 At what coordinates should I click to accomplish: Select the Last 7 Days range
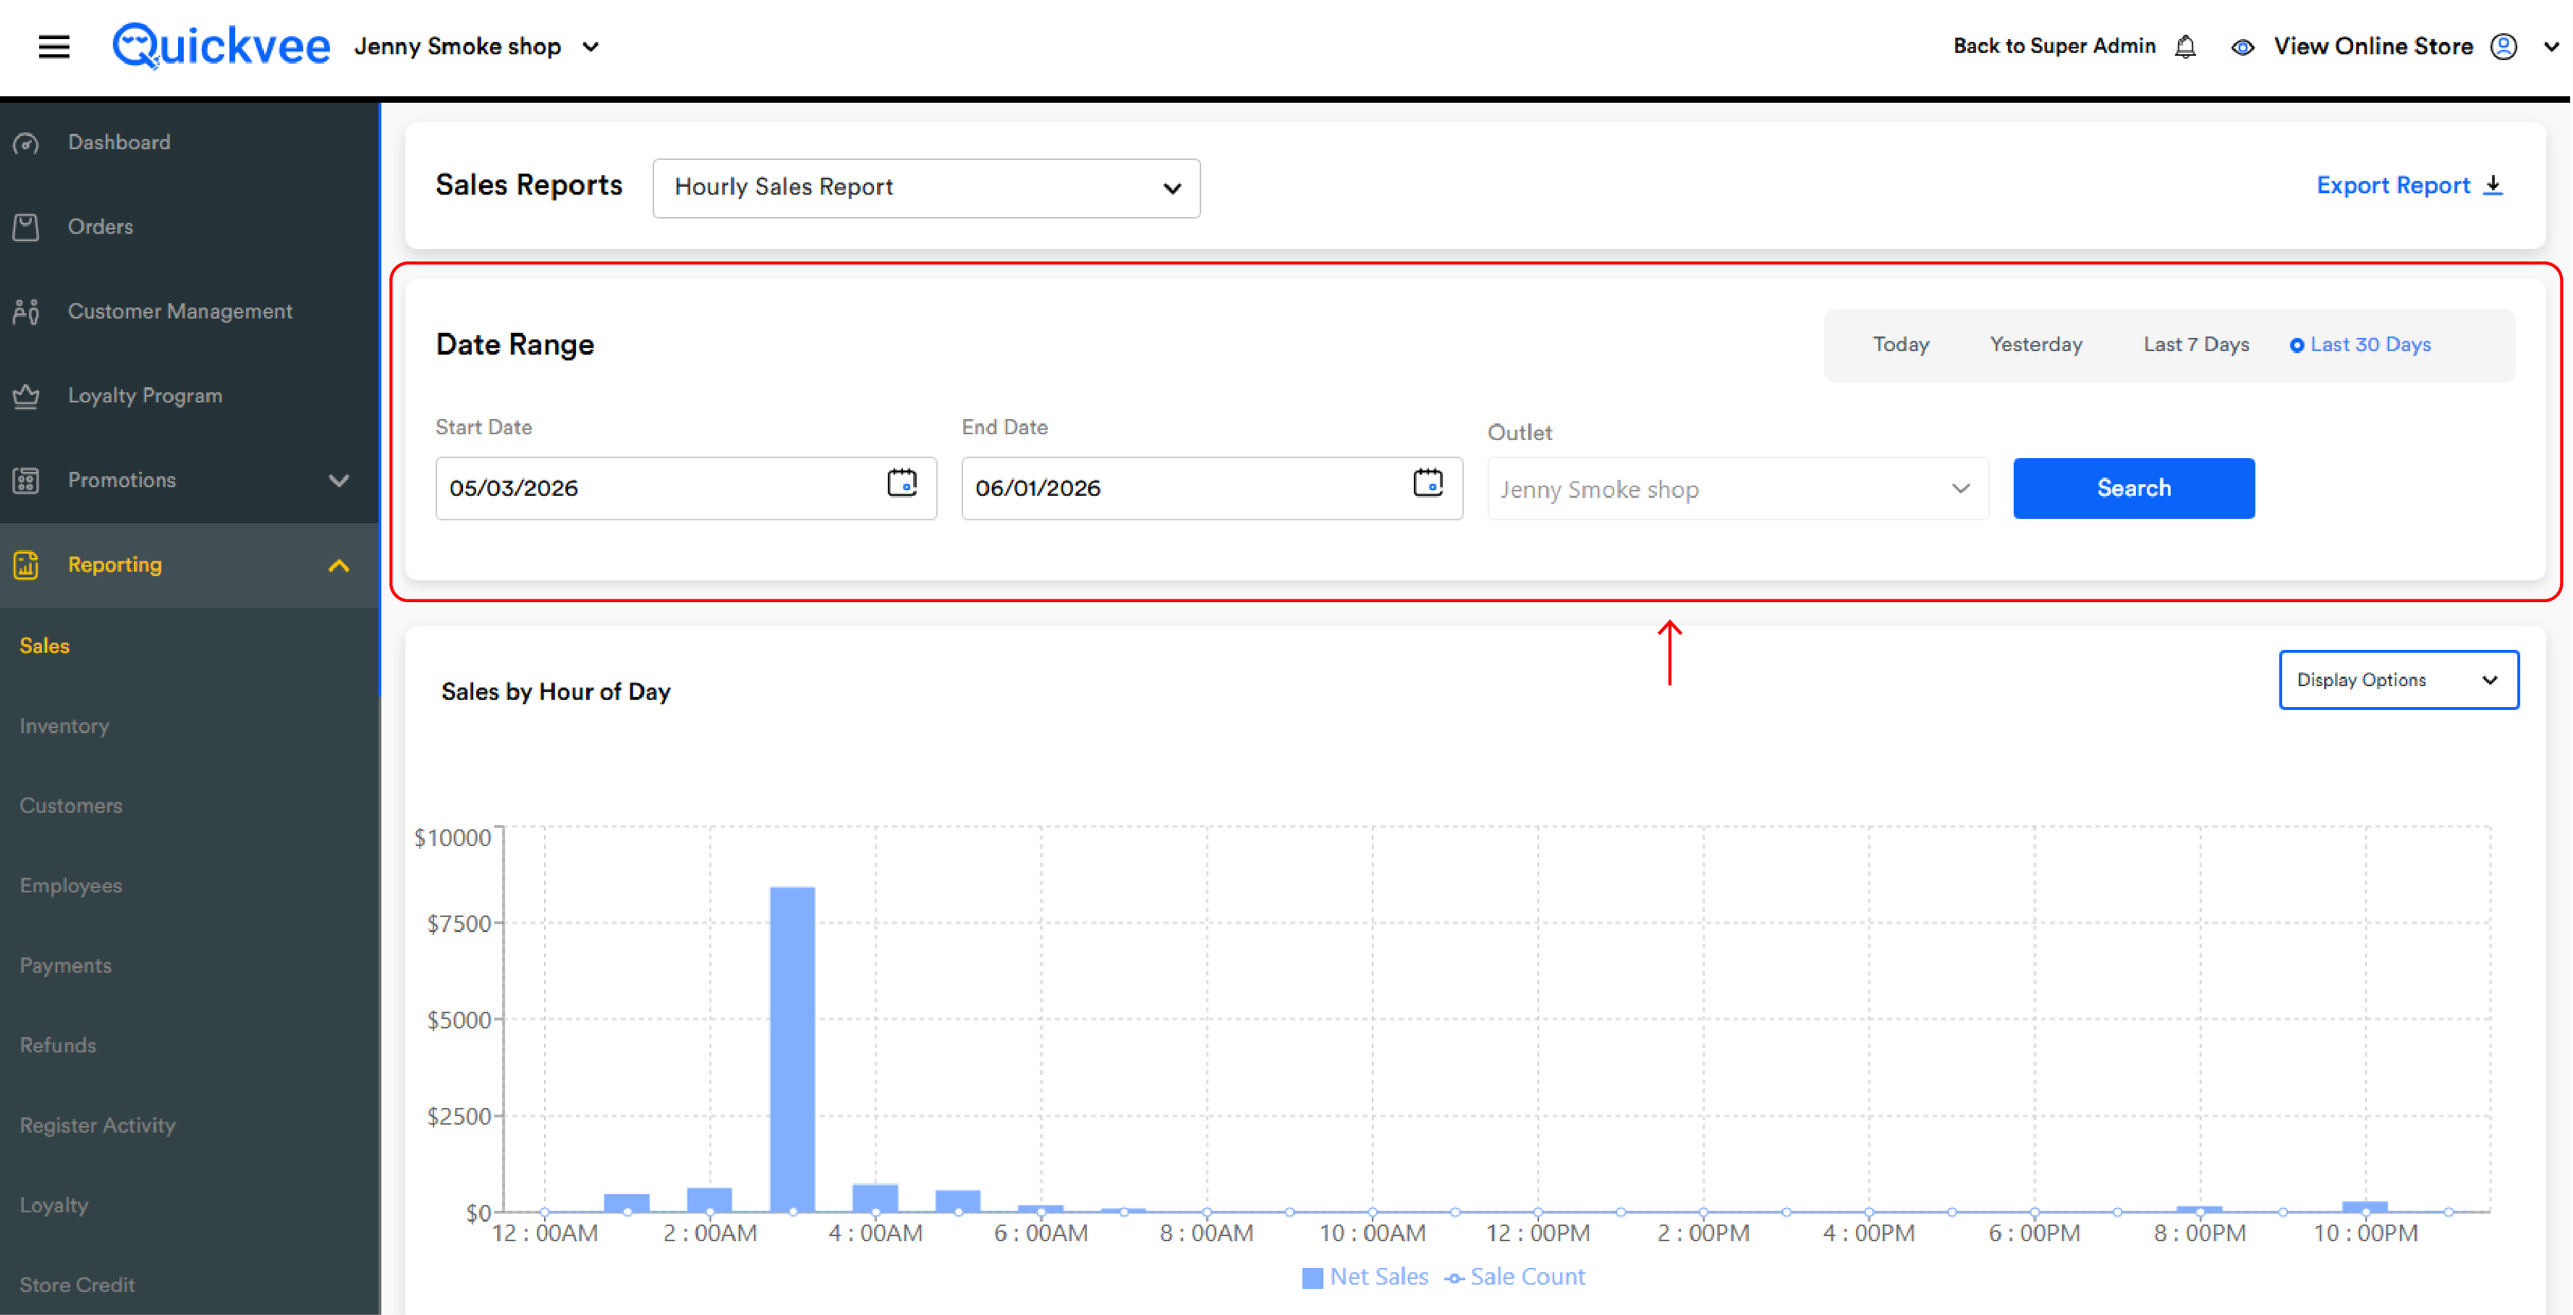2195,344
